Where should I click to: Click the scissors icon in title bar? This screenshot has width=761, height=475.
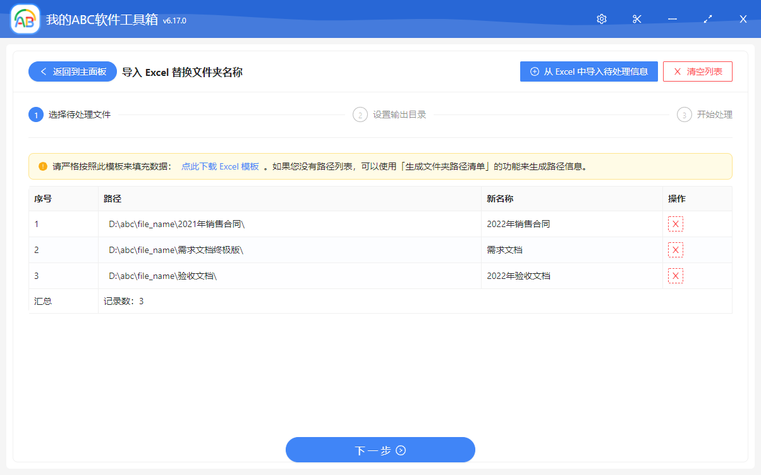coord(636,19)
